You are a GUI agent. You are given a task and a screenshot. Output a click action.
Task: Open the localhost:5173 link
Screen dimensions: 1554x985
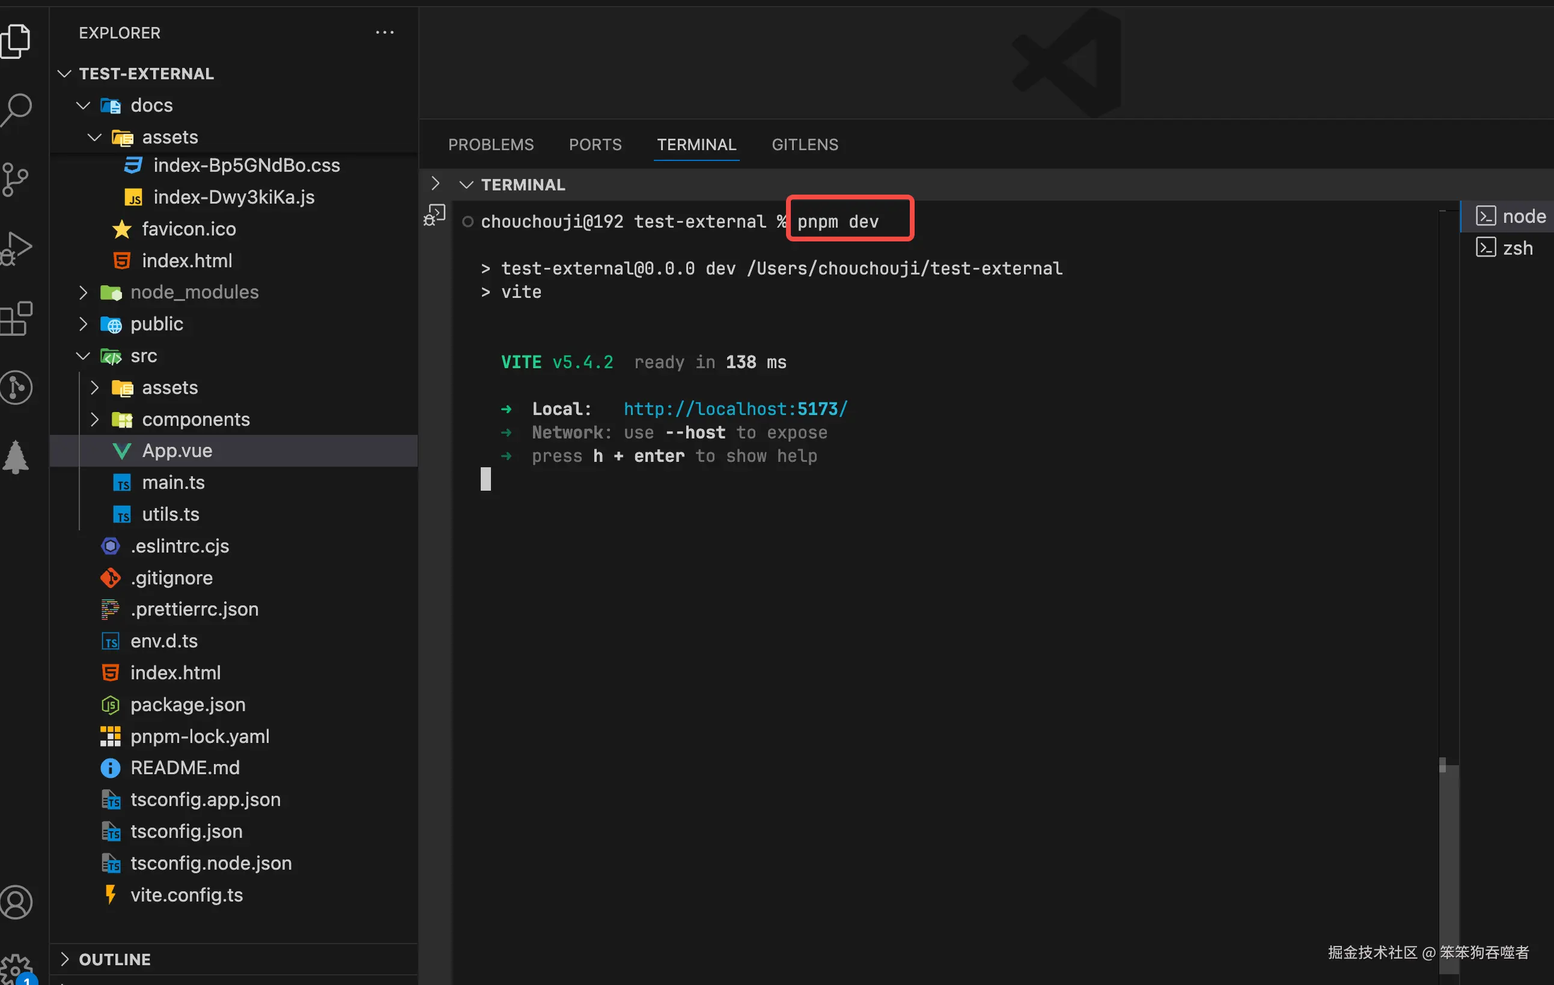[735, 409]
